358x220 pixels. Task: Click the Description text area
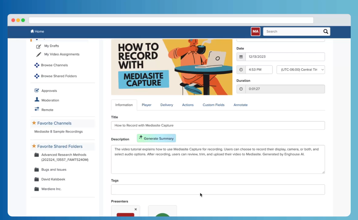218,159
